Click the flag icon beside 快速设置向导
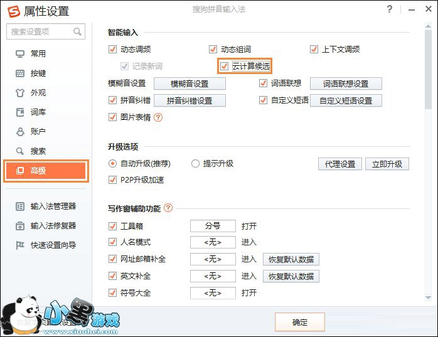 click(20, 245)
